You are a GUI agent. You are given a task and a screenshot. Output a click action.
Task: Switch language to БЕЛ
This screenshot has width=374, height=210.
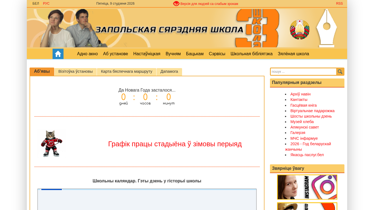[36, 4]
